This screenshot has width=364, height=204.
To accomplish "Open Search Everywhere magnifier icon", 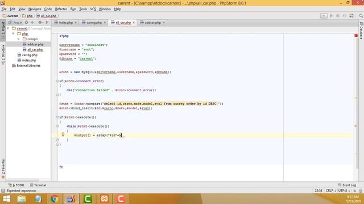I will click(x=361, y=16).
